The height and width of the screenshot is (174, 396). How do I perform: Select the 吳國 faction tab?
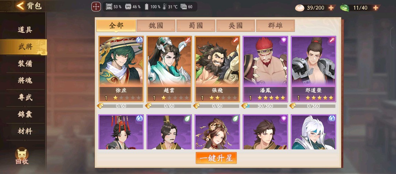pos(236,25)
